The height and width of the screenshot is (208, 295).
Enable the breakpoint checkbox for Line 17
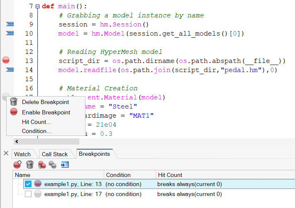28,193
